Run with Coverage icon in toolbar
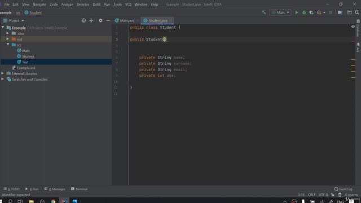Viewport: 361px width, 203px height. pos(311,12)
